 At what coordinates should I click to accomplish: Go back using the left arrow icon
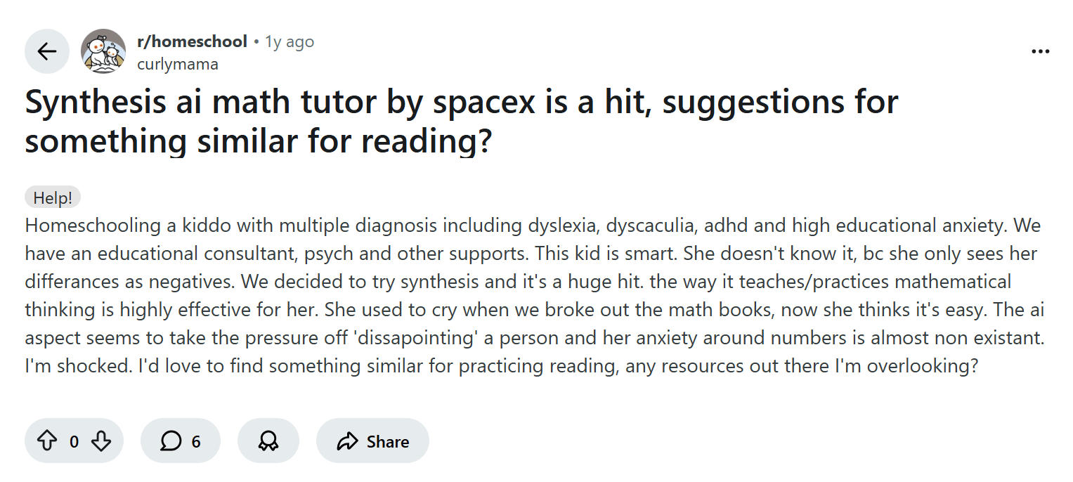coord(46,51)
